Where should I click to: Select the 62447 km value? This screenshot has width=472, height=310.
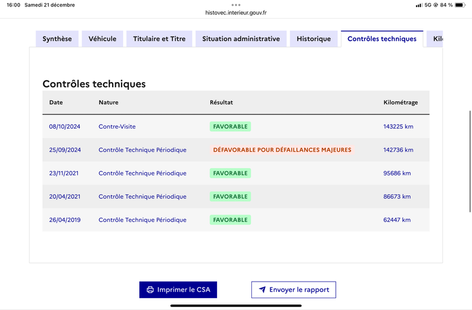pos(397,220)
